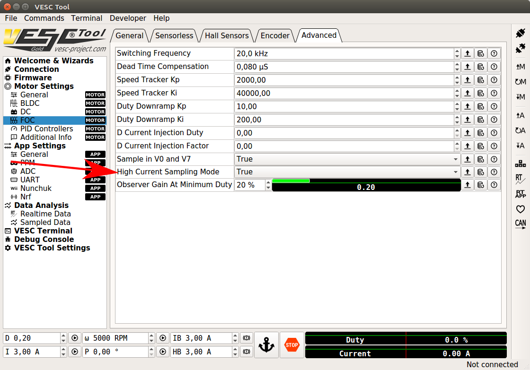Screen dimensions: 530x370
Task: Switch to the Hall Sensors tab
Action: [x=226, y=35]
